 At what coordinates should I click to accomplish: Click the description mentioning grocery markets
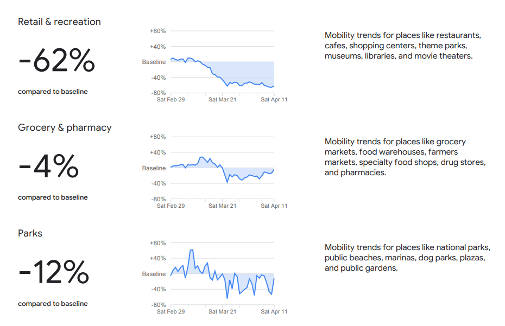pyautogui.click(x=405, y=157)
